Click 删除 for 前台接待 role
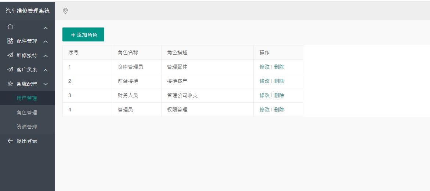Viewport: 430px width, 191px height. pyautogui.click(x=279, y=81)
